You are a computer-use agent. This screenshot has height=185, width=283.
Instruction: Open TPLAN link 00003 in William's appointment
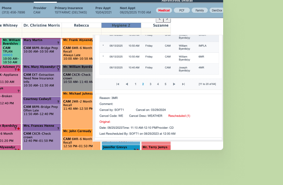[x=8, y=55]
